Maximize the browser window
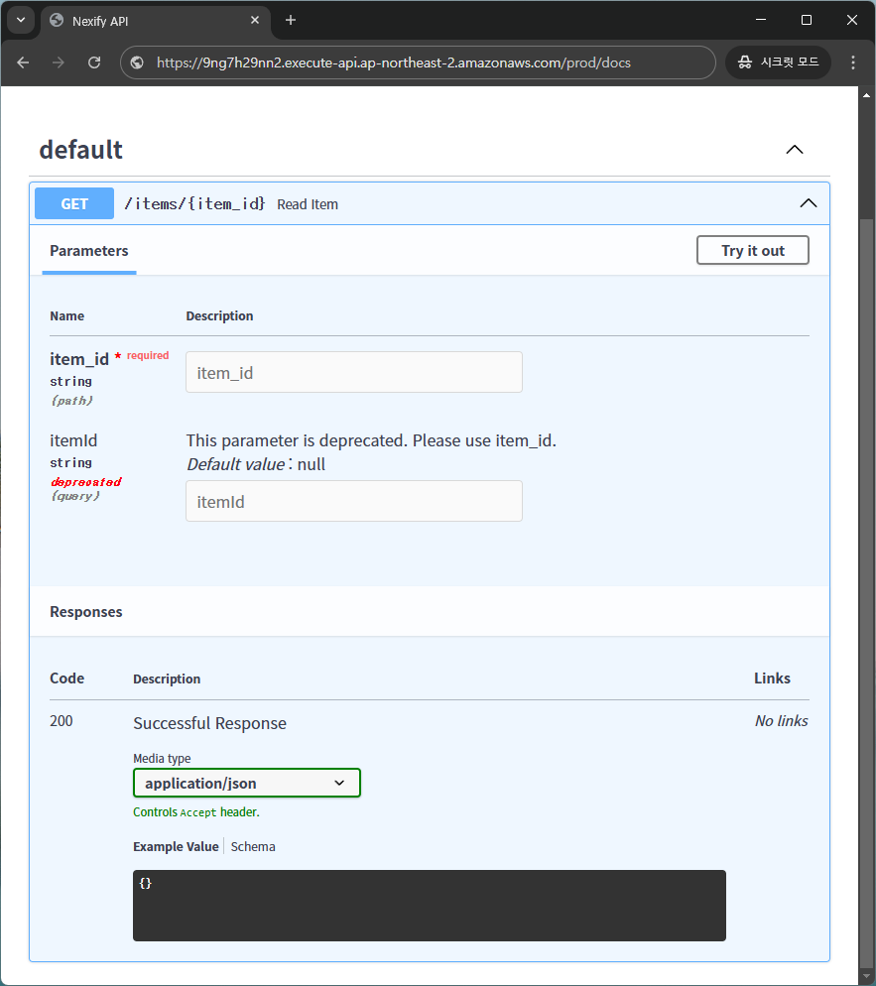Image resolution: width=876 pixels, height=986 pixels. [x=807, y=20]
